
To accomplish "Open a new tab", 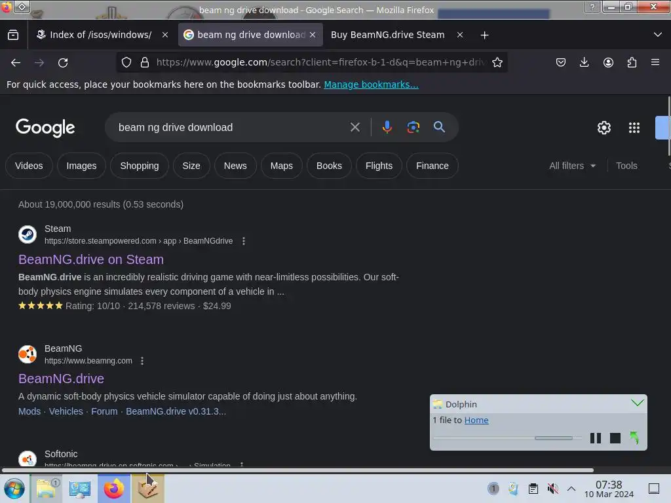I will pos(484,35).
